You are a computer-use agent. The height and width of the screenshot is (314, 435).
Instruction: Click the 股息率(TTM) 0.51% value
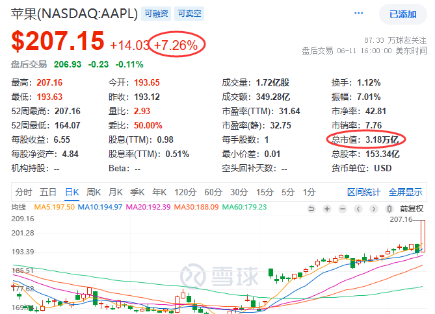(x=178, y=154)
